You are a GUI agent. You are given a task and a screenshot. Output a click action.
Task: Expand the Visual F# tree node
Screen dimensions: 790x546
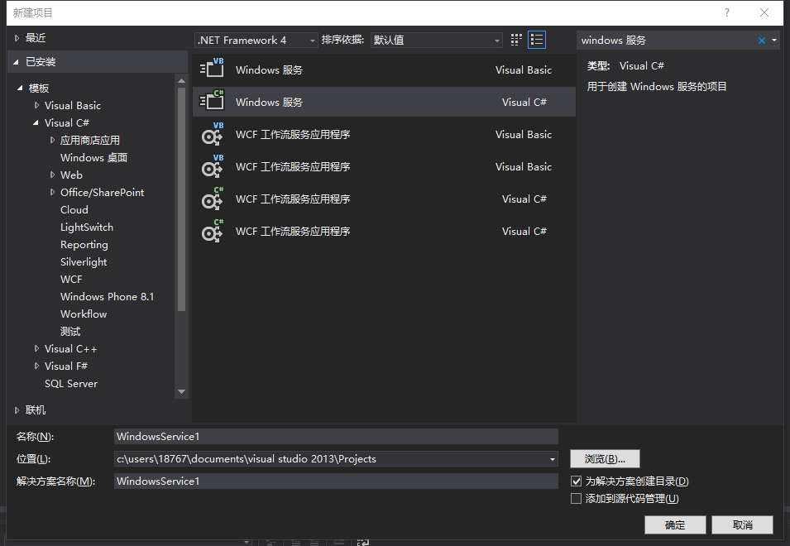pyautogui.click(x=36, y=366)
